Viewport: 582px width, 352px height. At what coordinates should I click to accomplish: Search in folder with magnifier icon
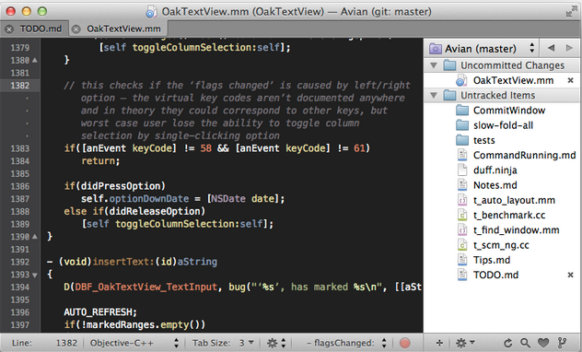(x=525, y=343)
